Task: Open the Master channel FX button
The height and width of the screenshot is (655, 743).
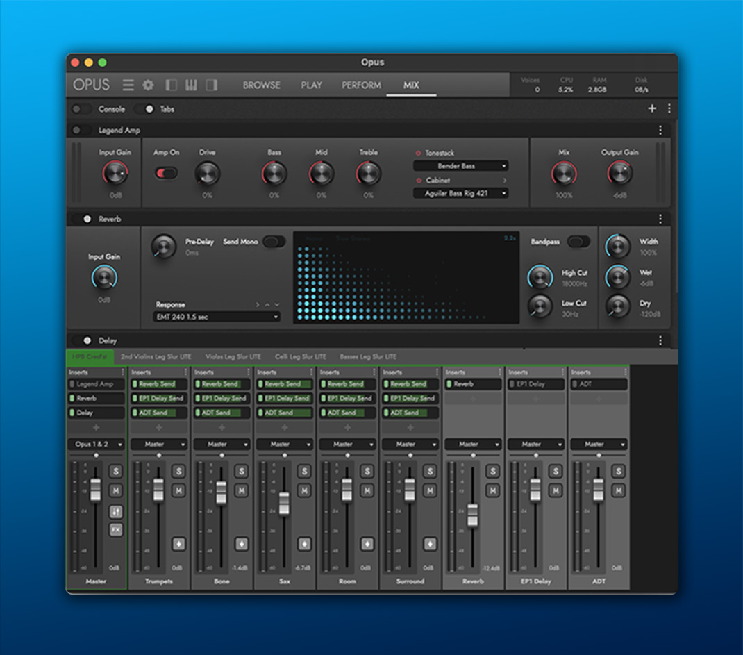Action: point(116,529)
